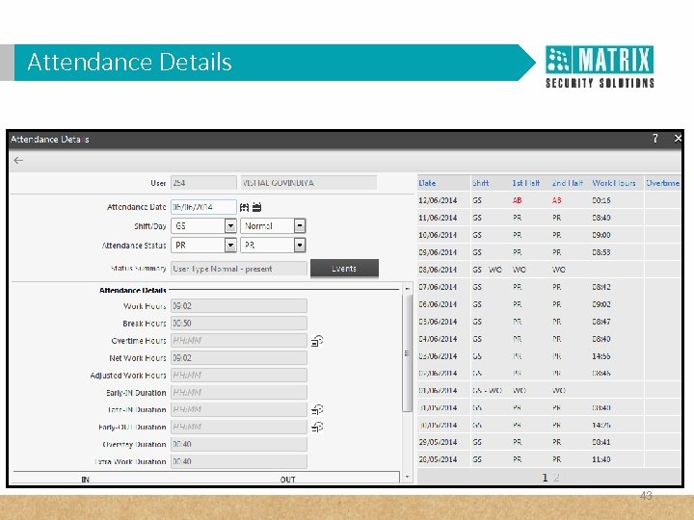Image resolution: width=694 pixels, height=520 pixels.
Task: Select the 06/06/2014 attendance row
Action: click(549, 304)
